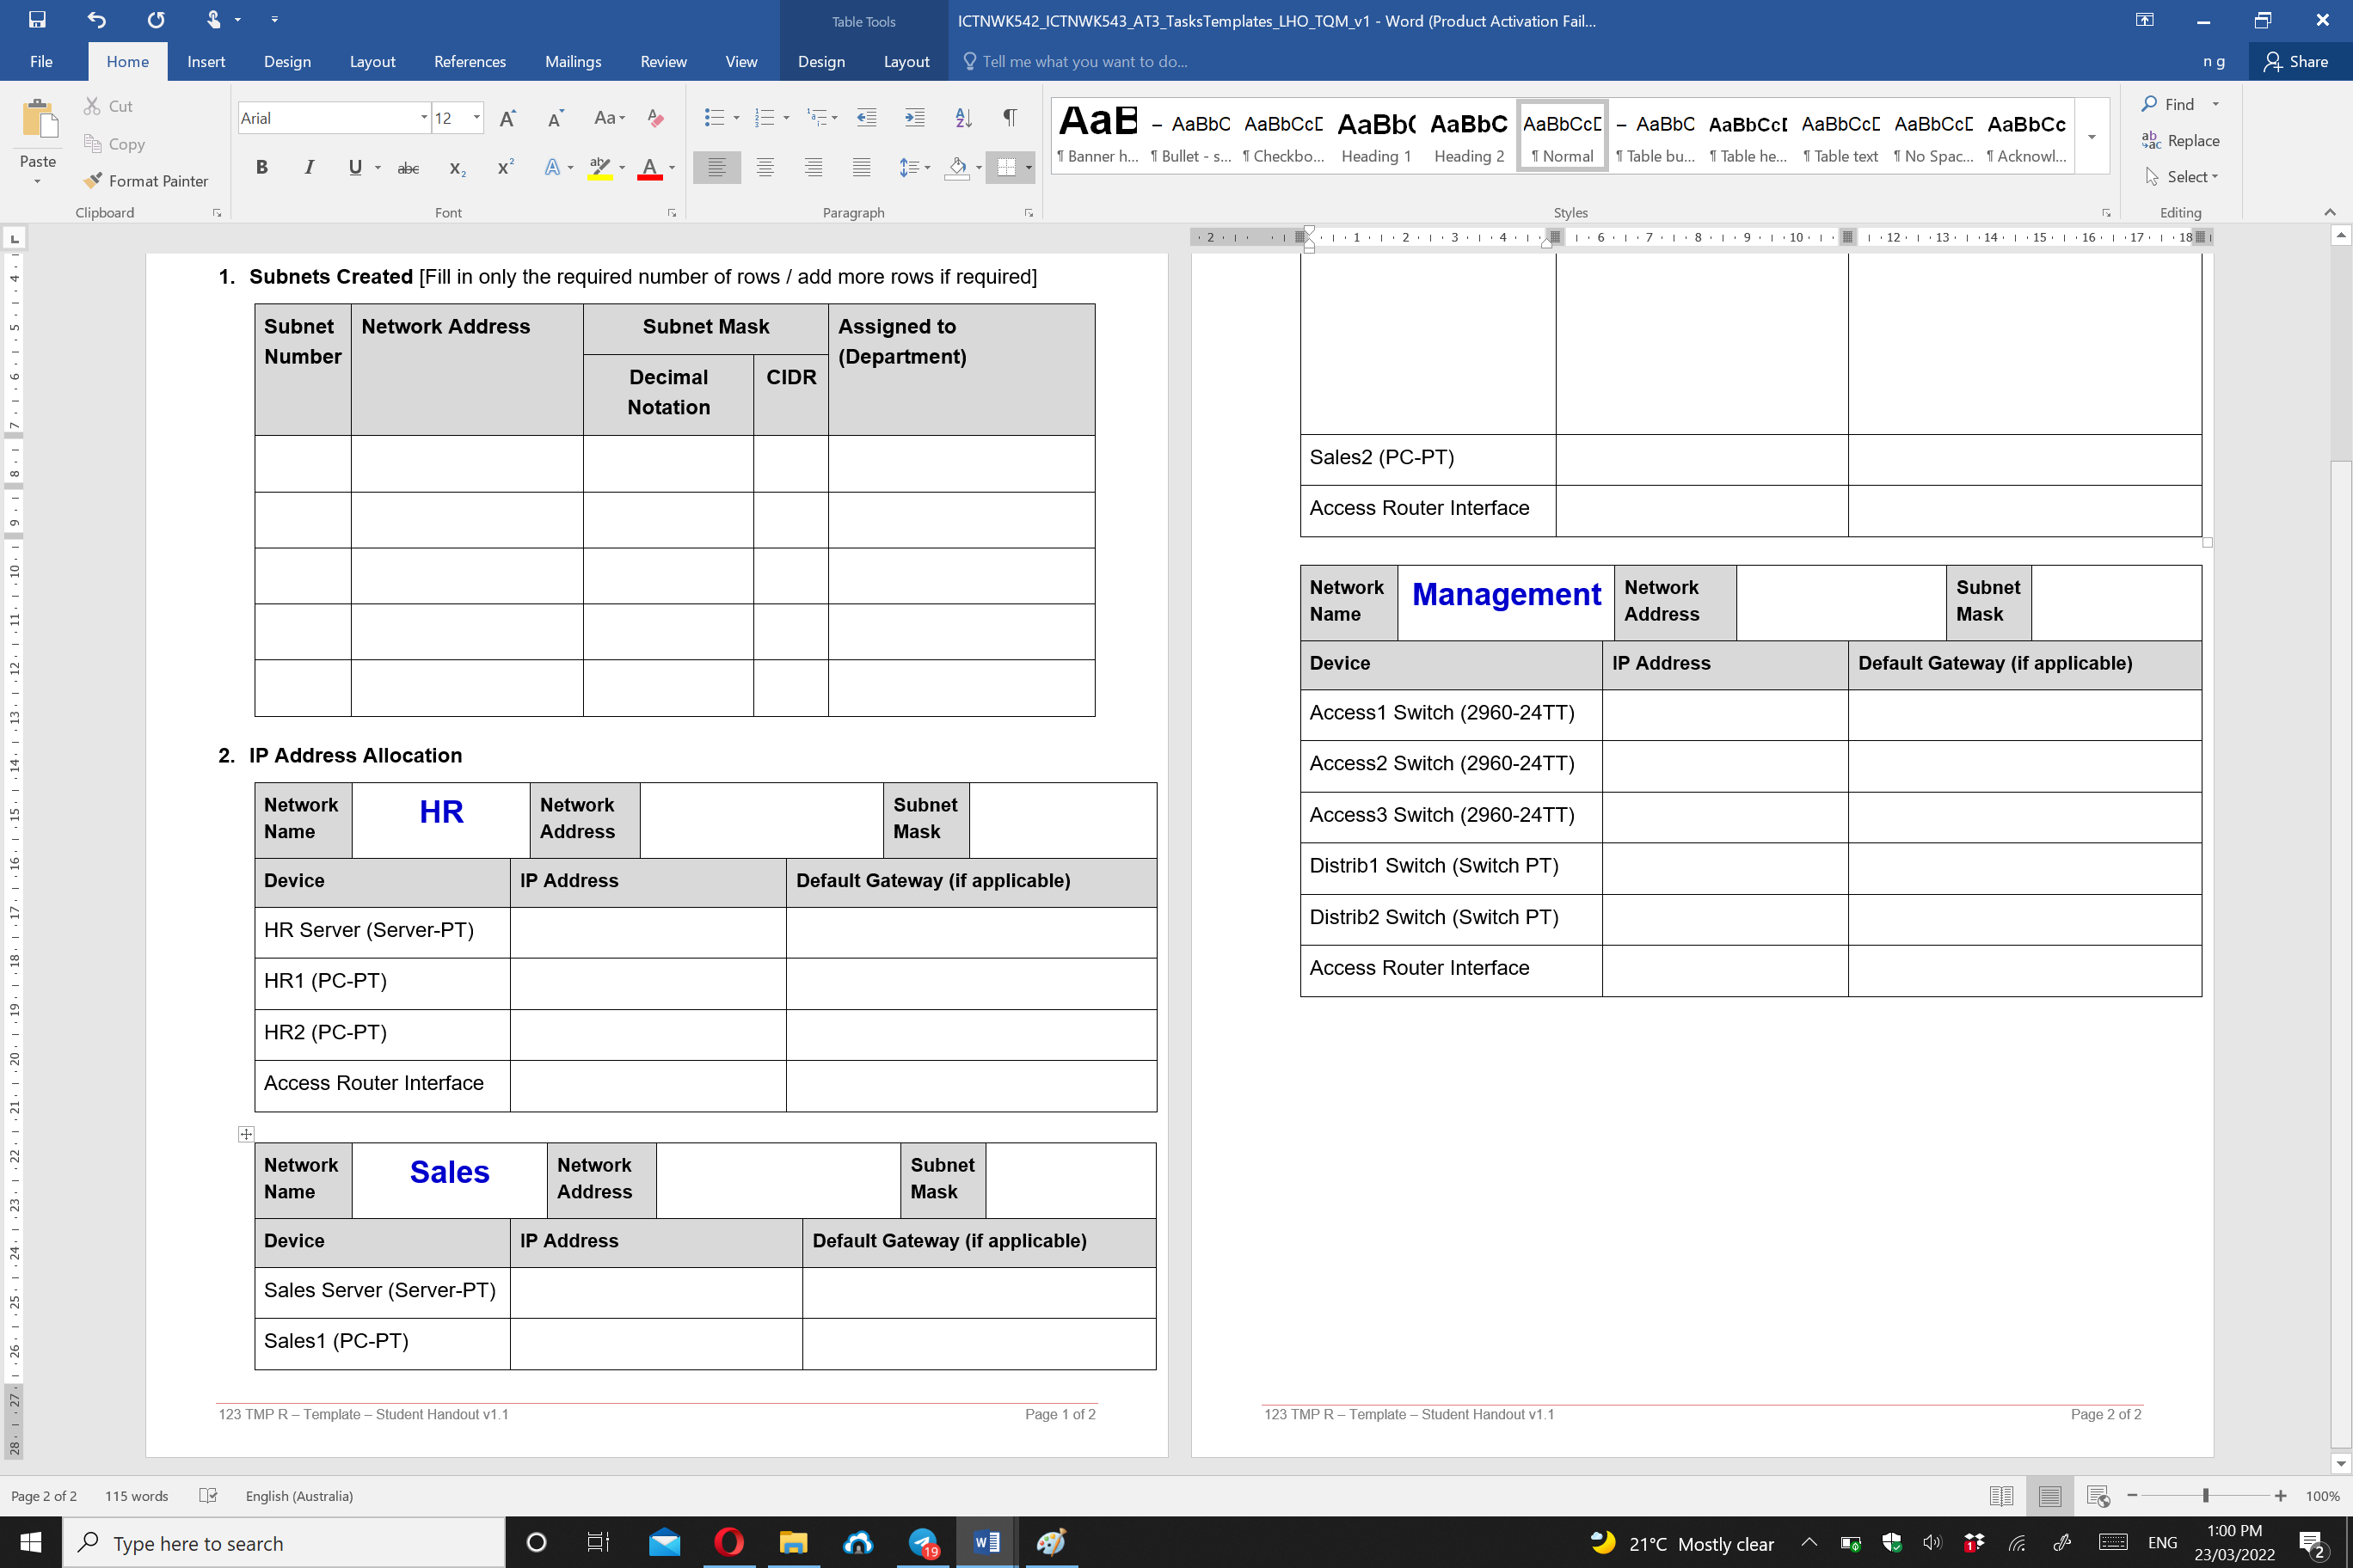The height and width of the screenshot is (1568, 2353).
Task: Switch to the Review tab
Action: click(x=663, y=62)
